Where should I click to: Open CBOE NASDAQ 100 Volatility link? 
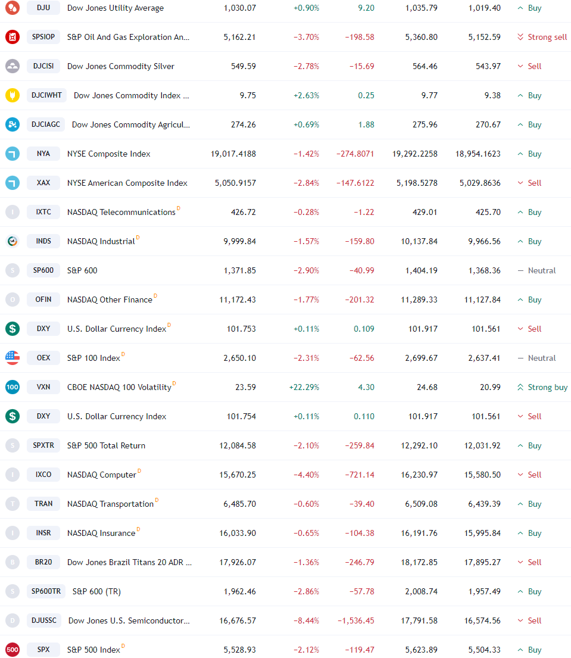119,387
